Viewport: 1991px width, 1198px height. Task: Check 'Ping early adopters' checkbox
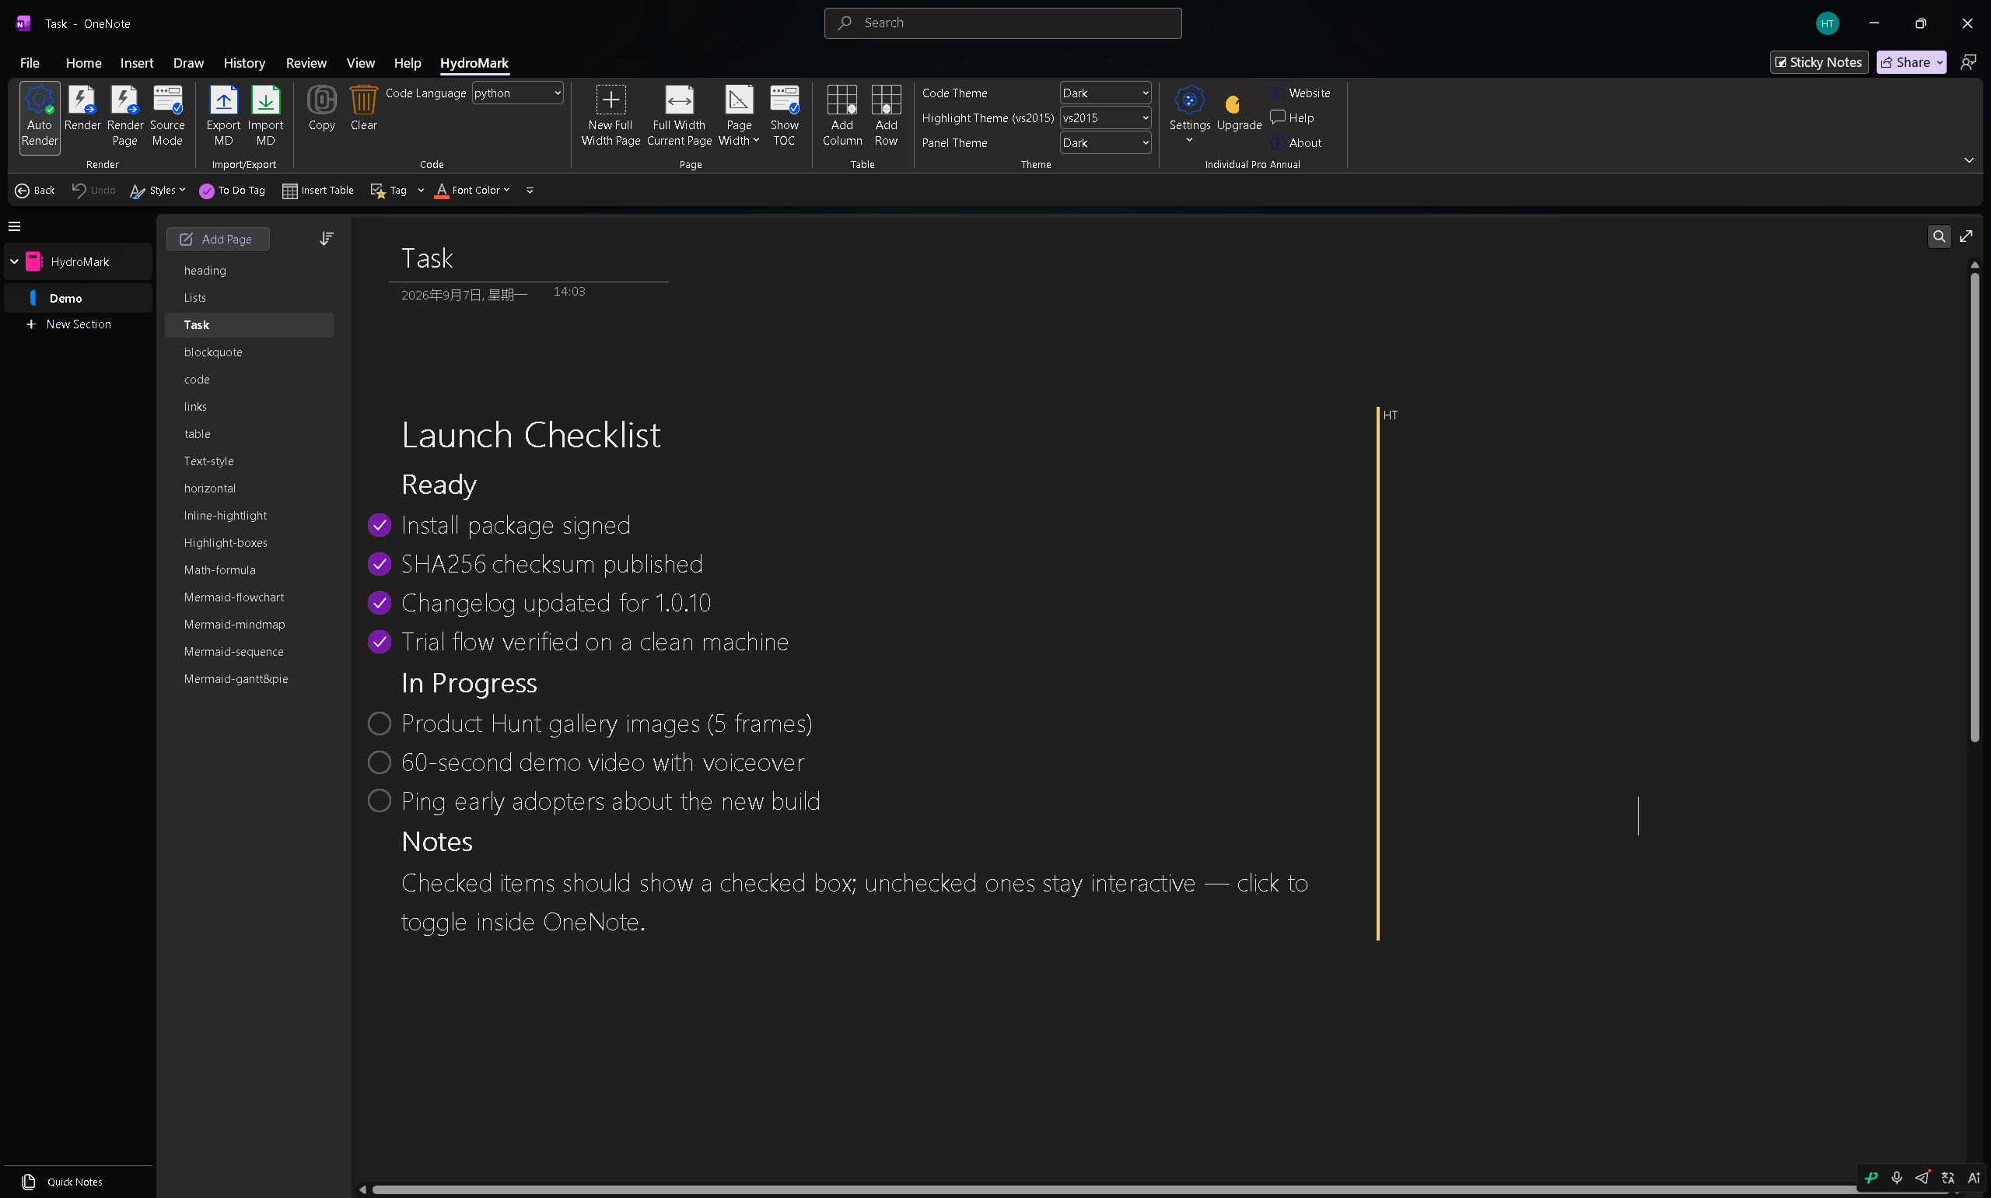click(380, 800)
